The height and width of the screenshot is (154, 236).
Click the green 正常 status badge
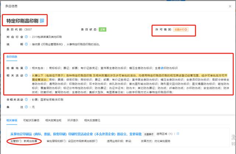(x=103, y=29)
